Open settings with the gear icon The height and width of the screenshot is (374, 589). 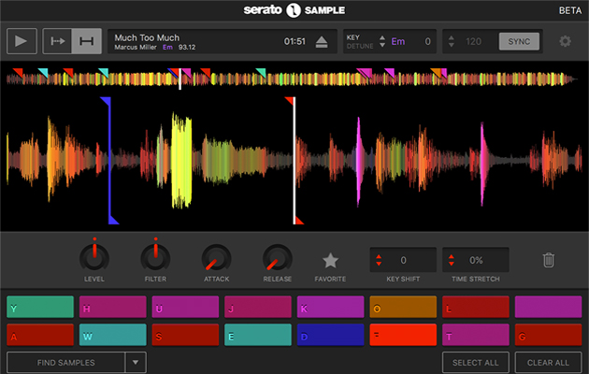[565, 41]
